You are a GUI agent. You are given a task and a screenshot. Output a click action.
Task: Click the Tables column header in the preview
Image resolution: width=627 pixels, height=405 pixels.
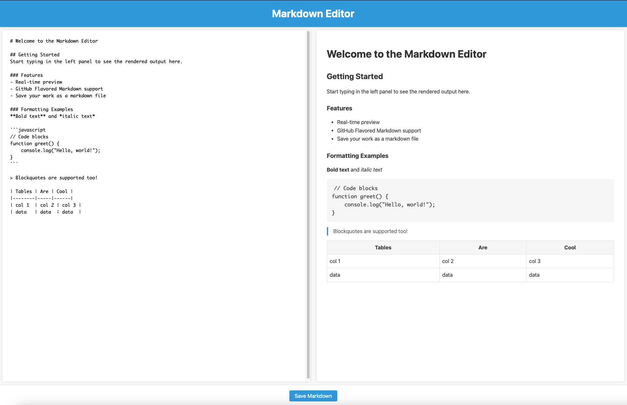[x=383, y=247]
